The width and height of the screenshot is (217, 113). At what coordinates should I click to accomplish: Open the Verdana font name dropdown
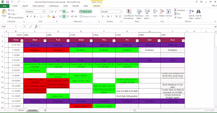point(42,12)
